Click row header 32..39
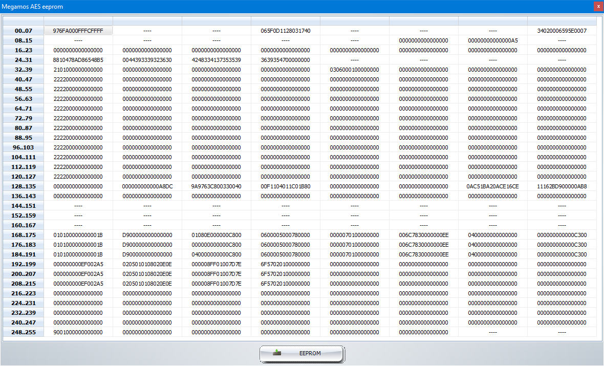604x366 pixels. pyautogui.click(x=24, y=70)
